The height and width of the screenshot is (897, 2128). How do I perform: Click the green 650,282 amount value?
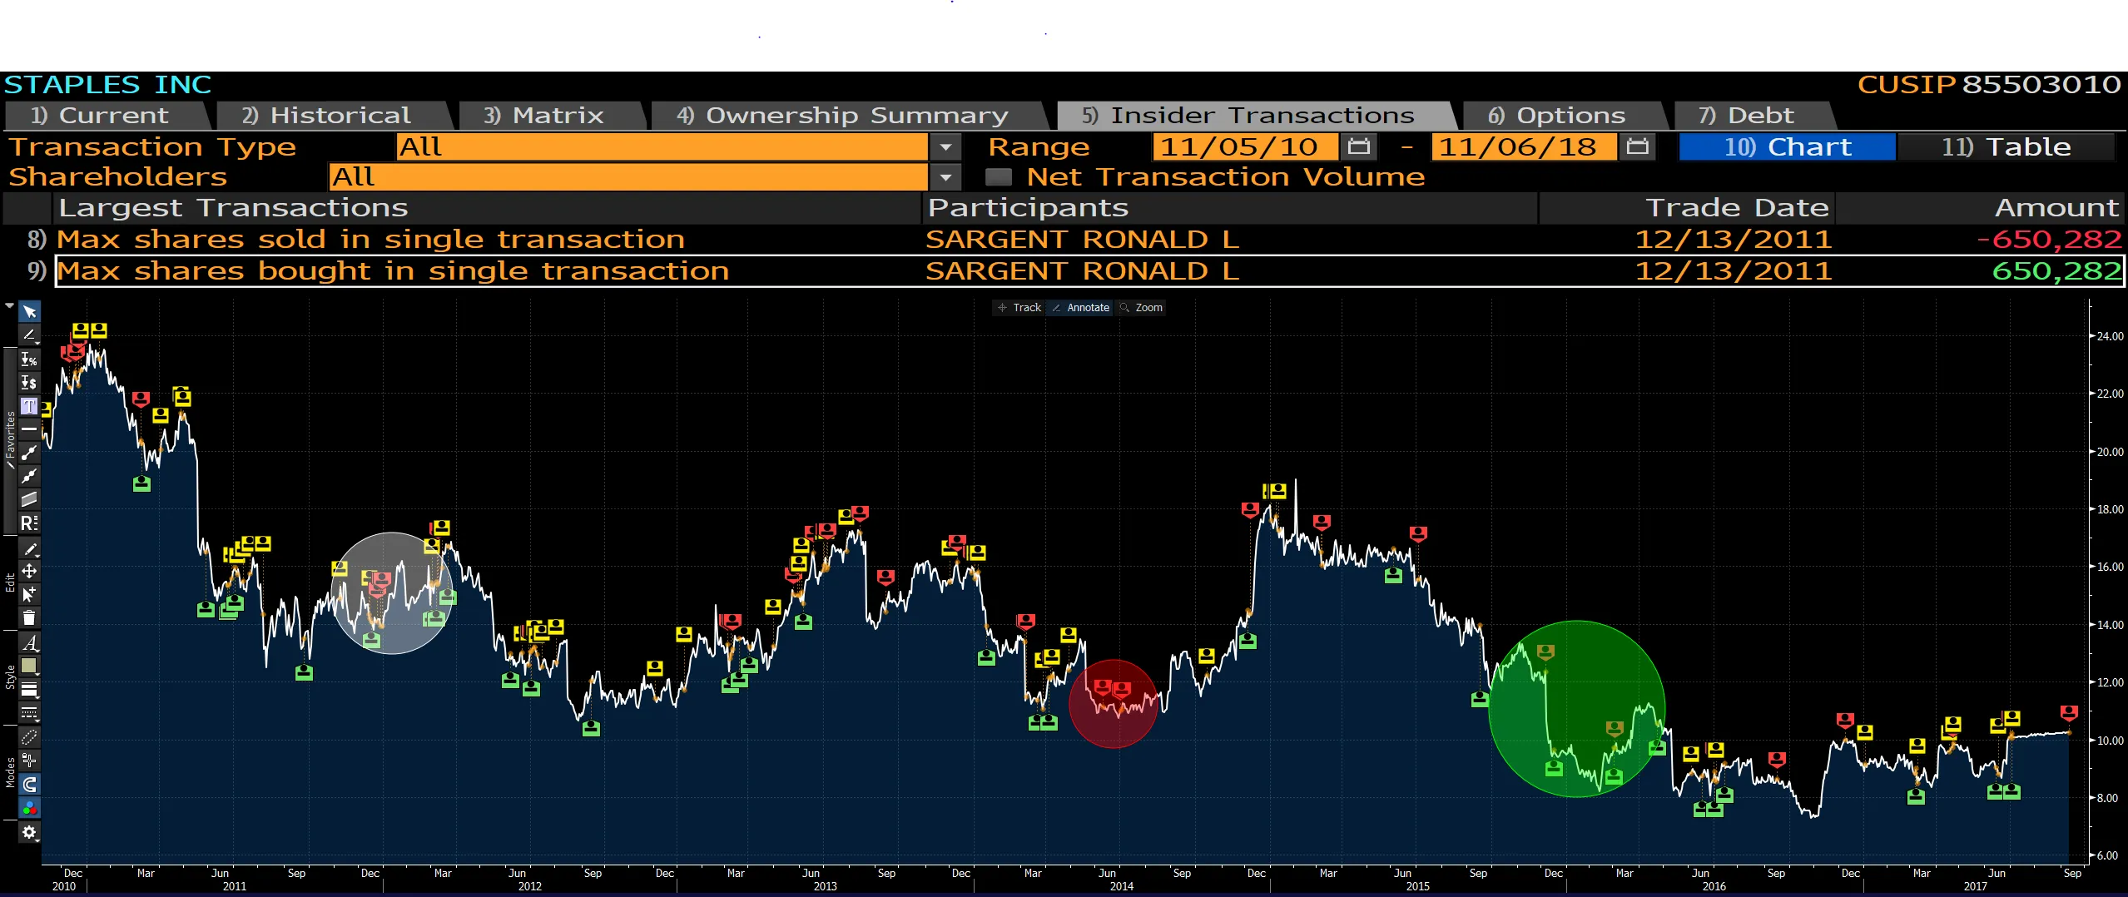point(2056,271)
